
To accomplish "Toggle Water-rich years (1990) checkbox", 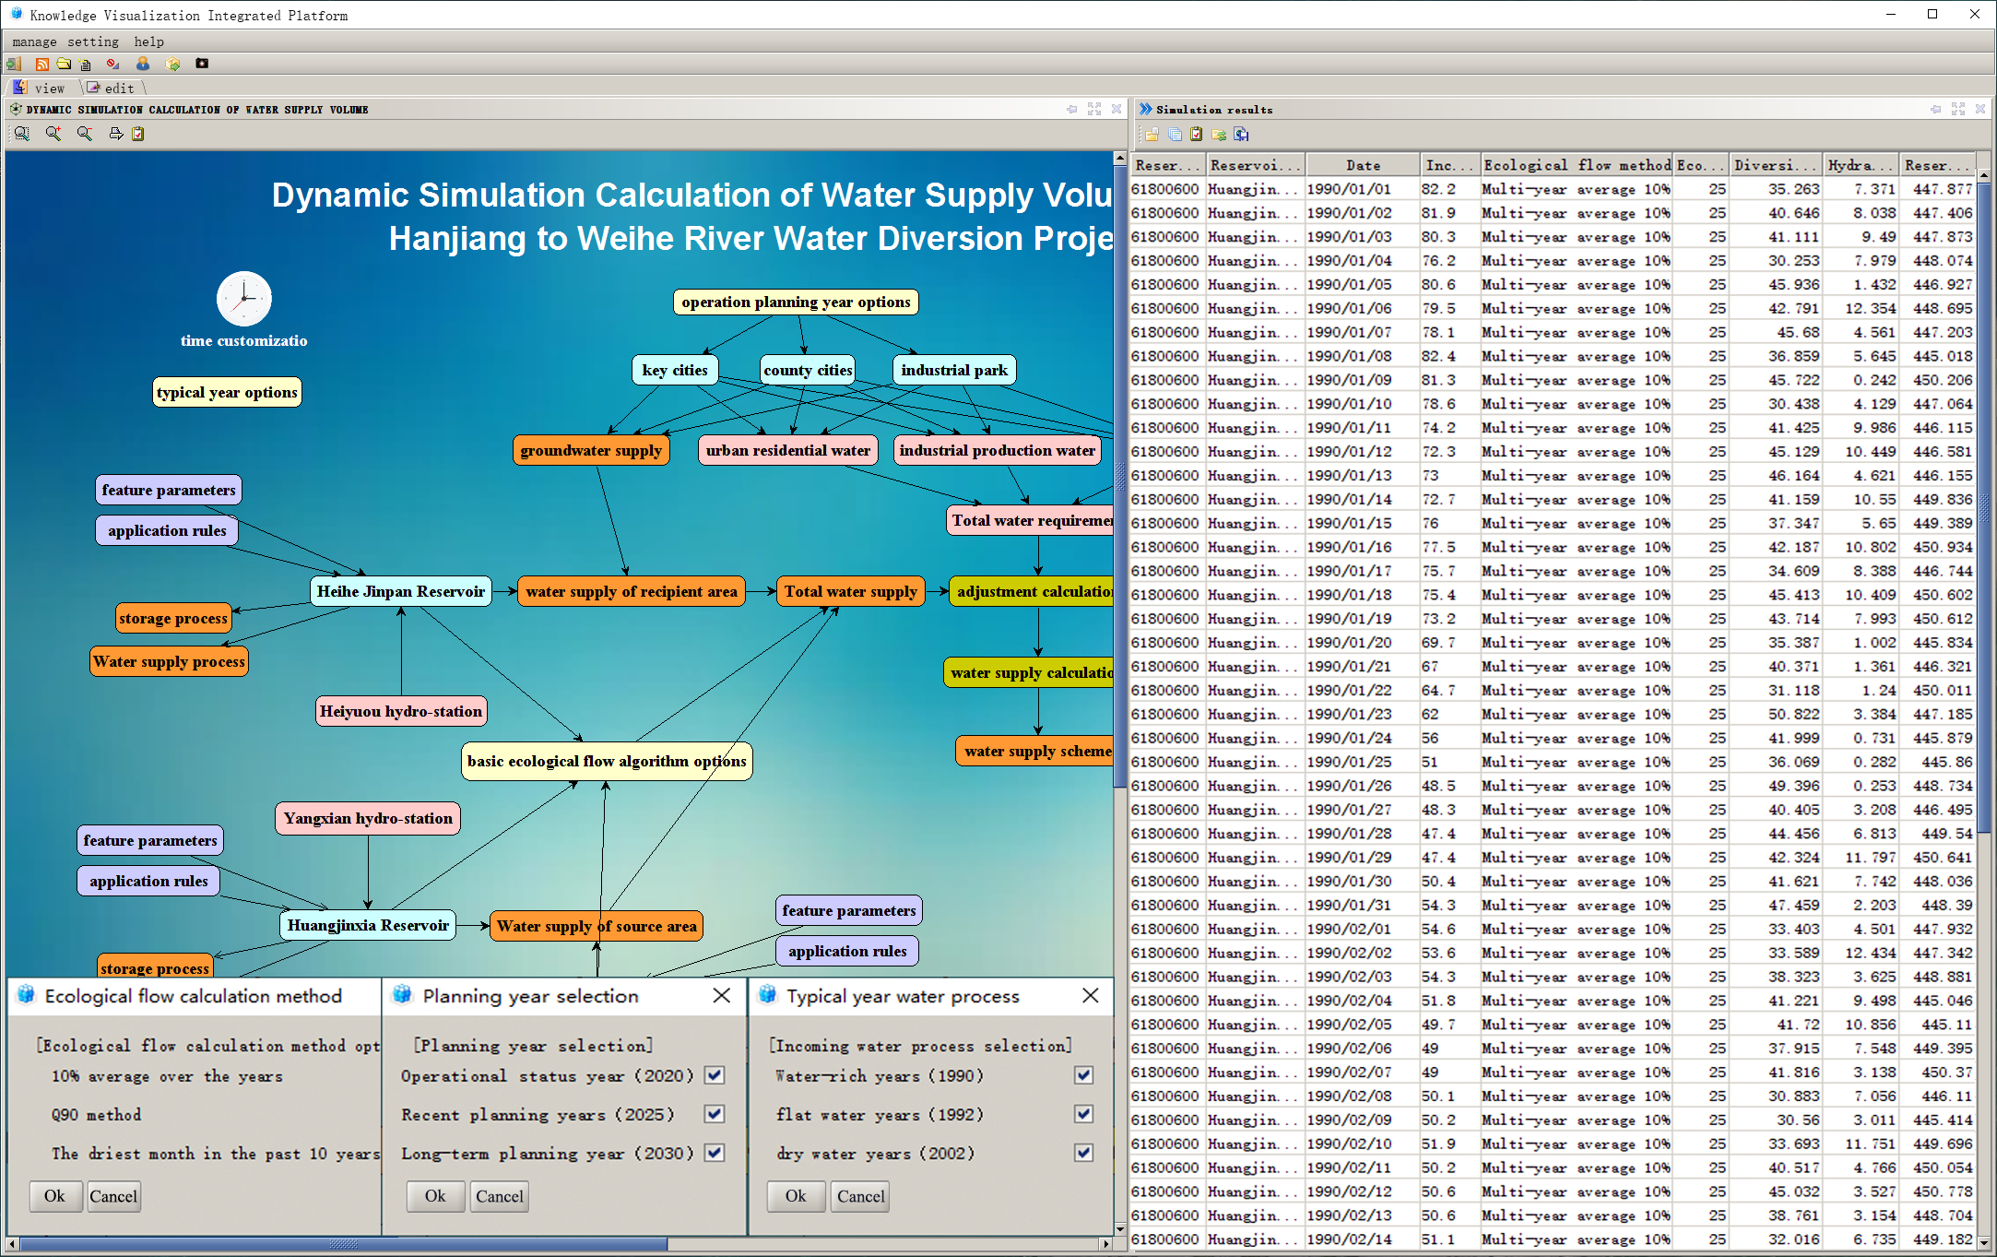I will pos(1084,1075).
